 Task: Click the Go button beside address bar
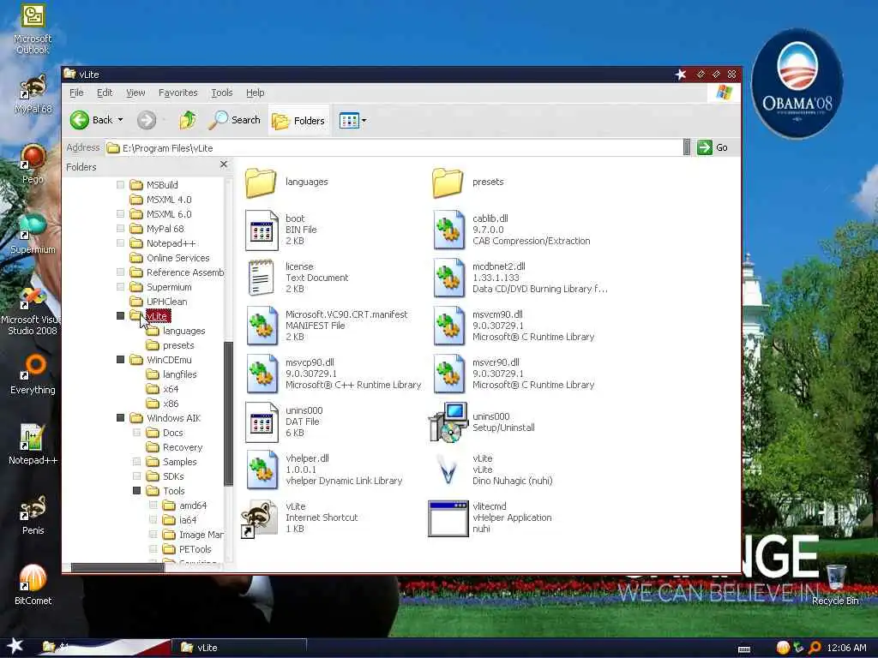(x=713, y=147)
